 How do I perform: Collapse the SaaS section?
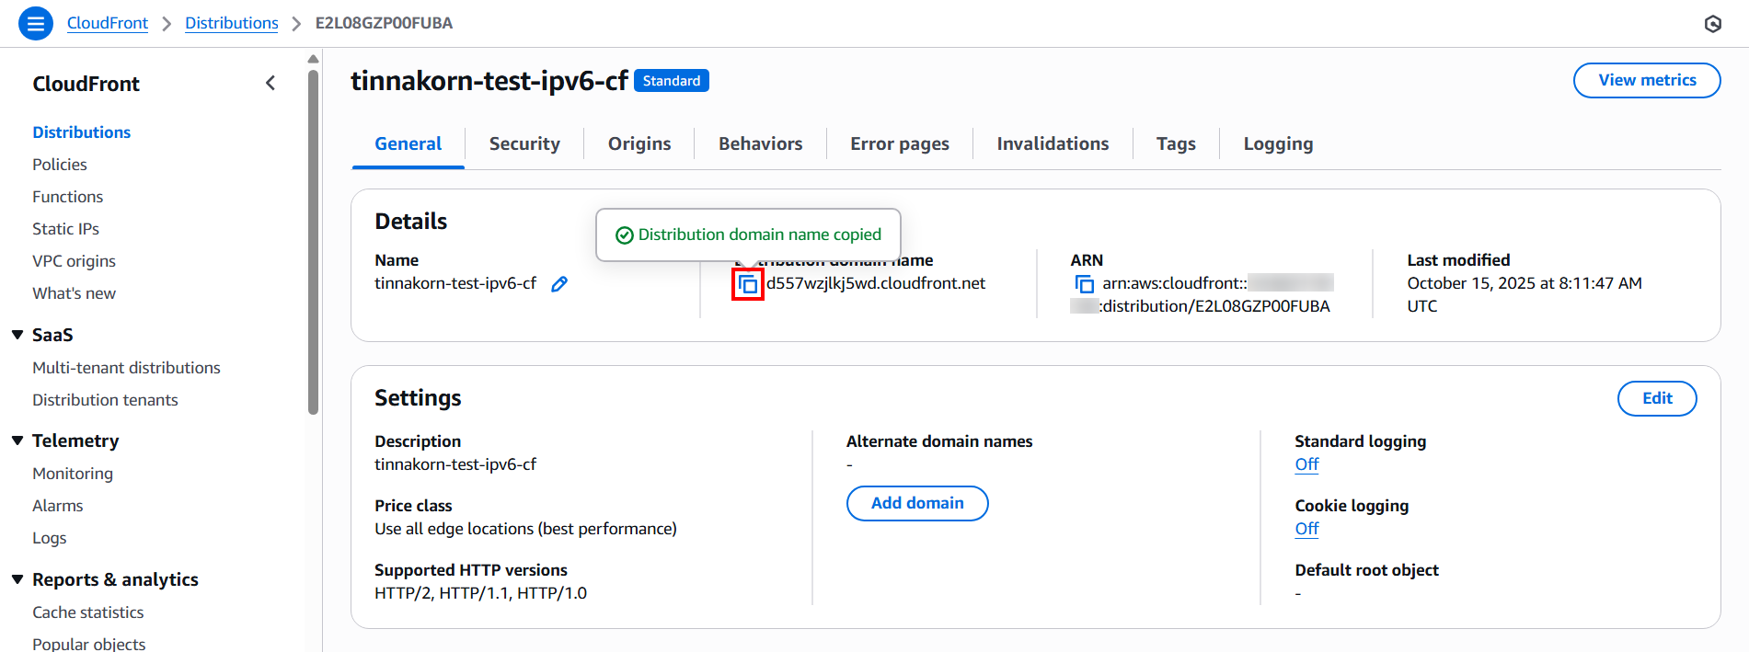[17, 335]
